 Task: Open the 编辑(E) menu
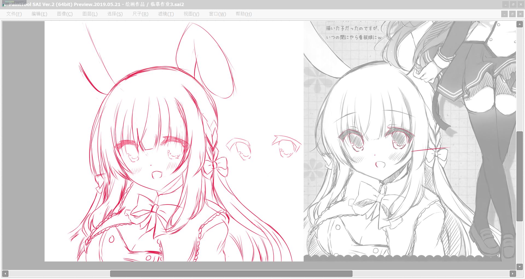point(39,14)
